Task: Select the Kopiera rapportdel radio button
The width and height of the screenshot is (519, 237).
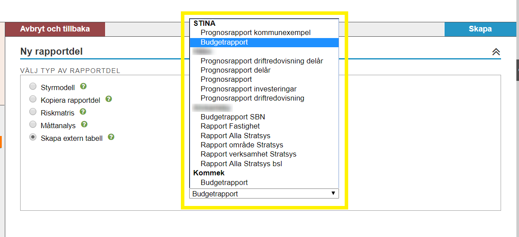Action: point(33,99)
